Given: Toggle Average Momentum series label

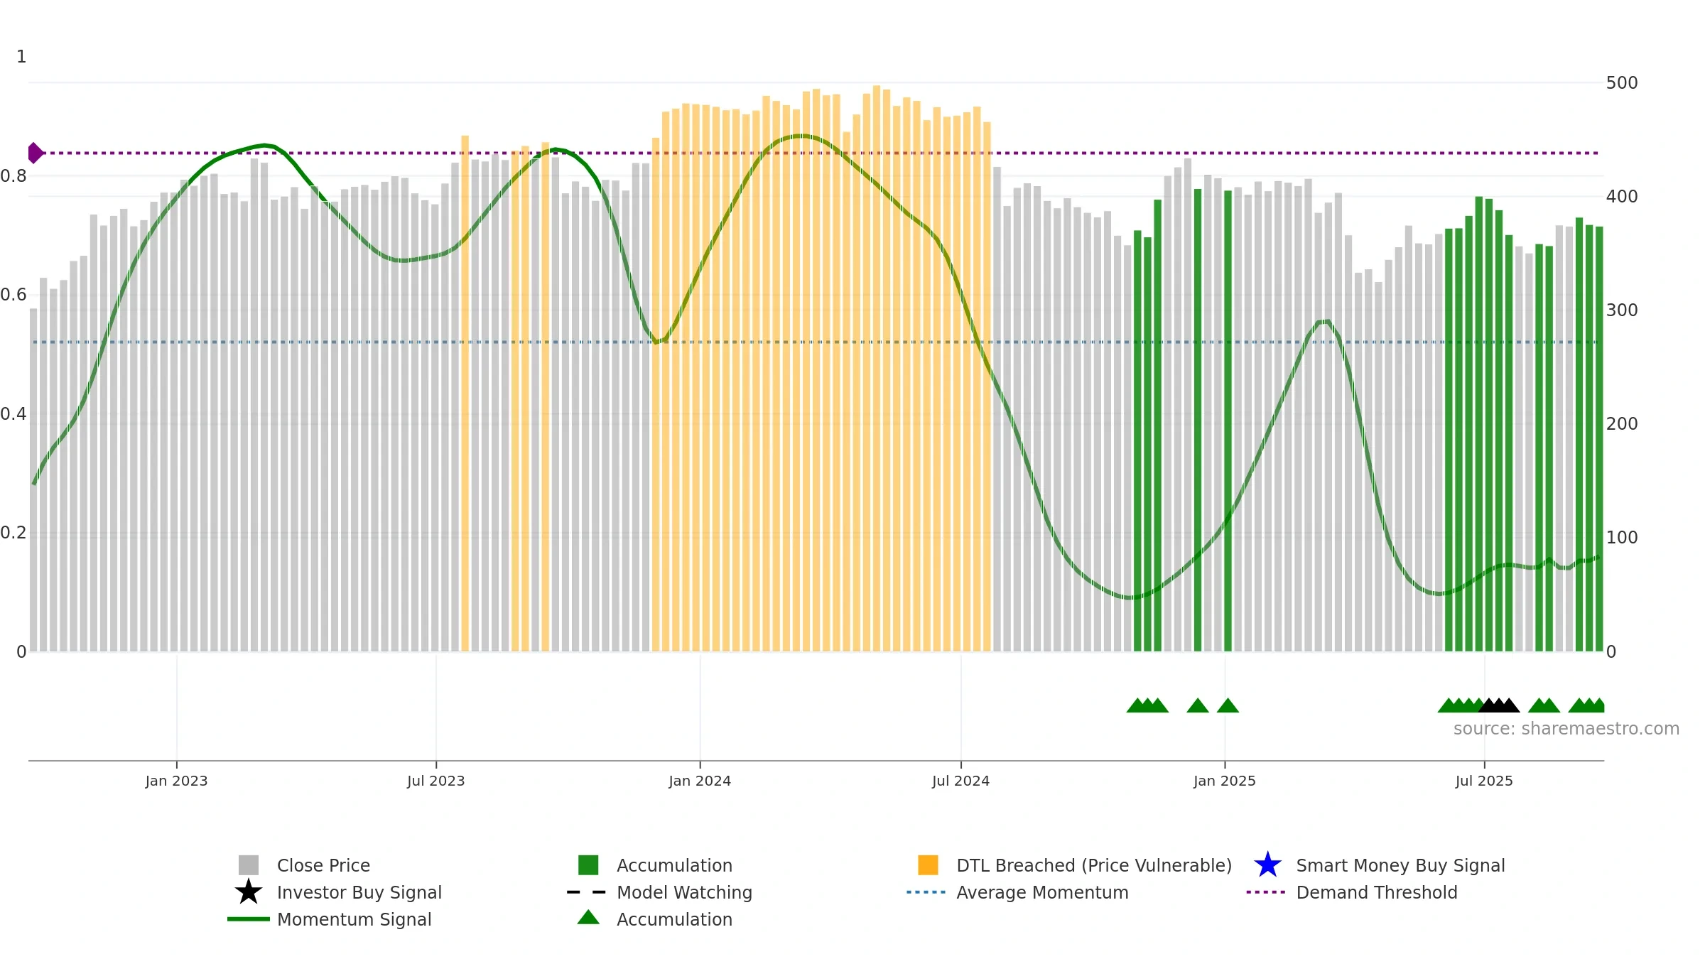Looking at the screenshot, I should [x=1042, y=892].
